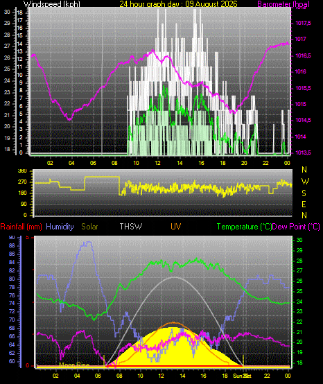The height and width of the screenshot is (384, 323).
Task: Click the 90 value on humidity axis
Action: pyautogui.click(x=12, y=238)
